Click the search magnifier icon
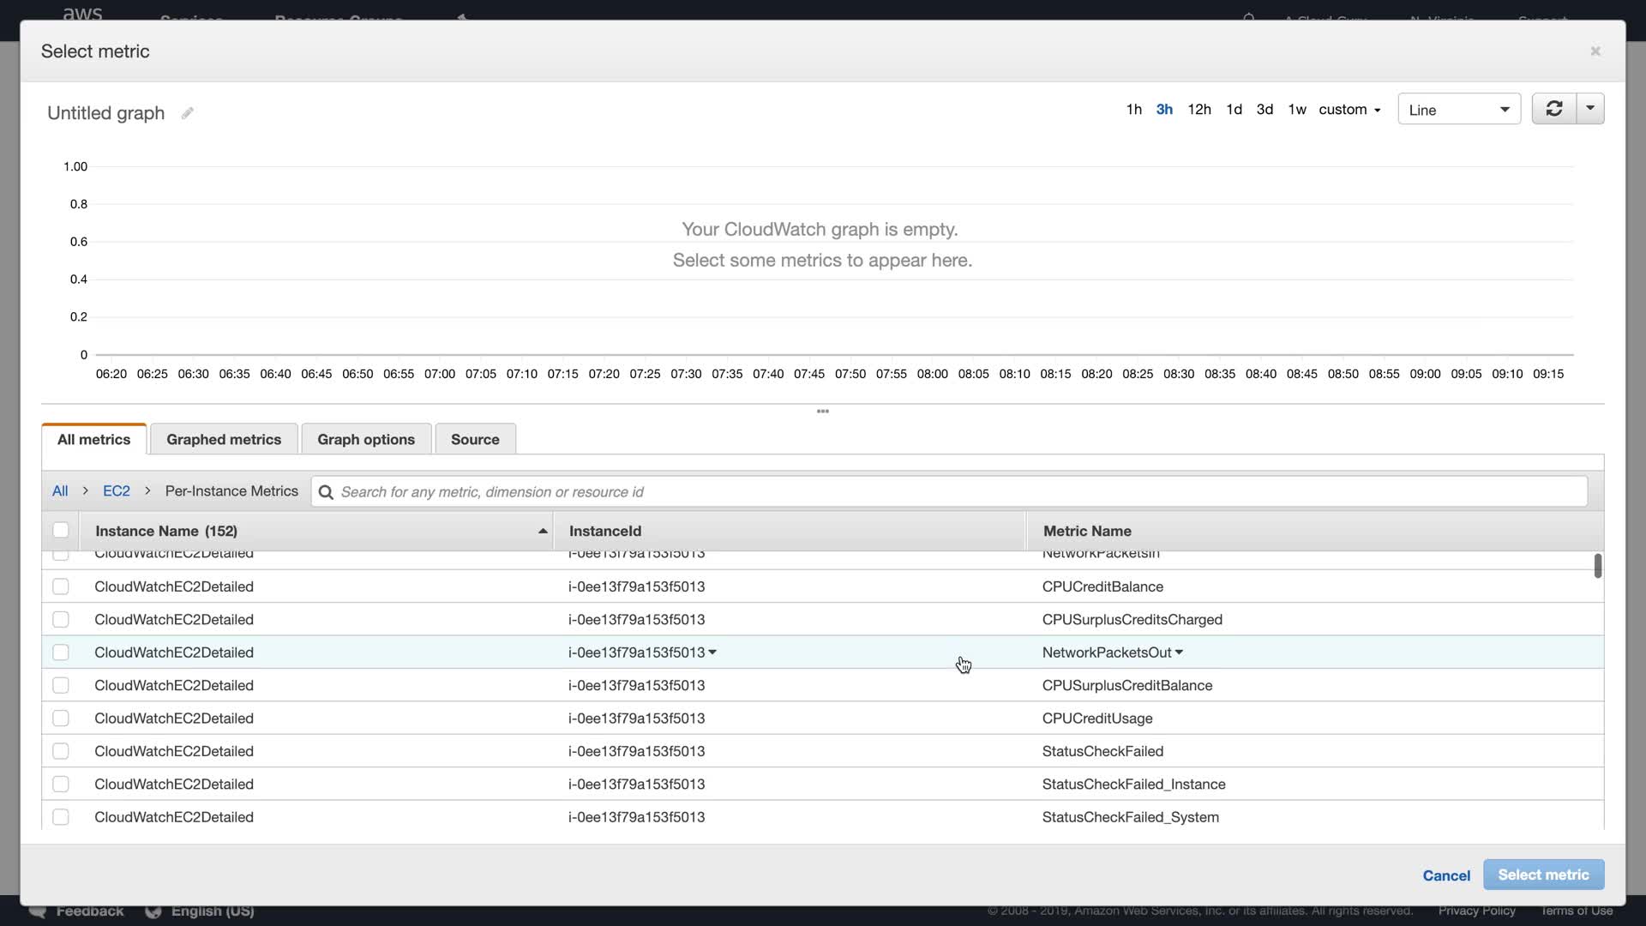 [326, 492]
